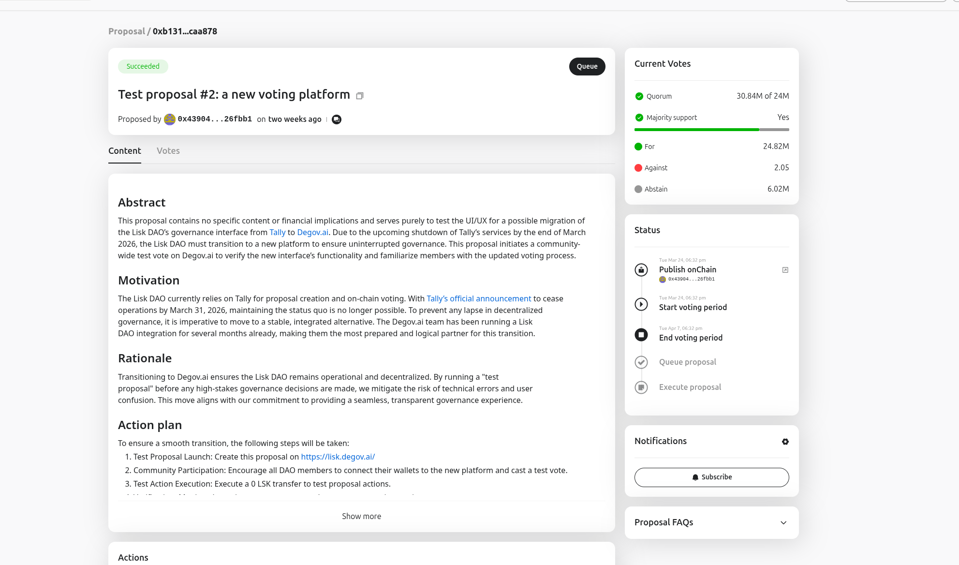Expand proposal content with Show more
959x565 pixels.
coord(361,516)
